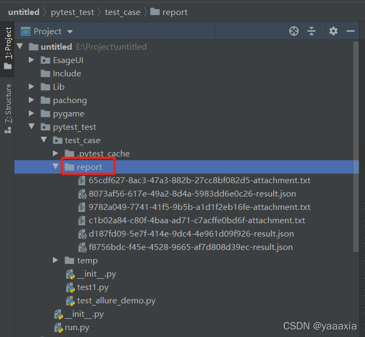Image resolution: width=365 pixels, height=337 pixels.
Task: Click 'report' in the breadcrumb bar
Action: pos(175,12)
